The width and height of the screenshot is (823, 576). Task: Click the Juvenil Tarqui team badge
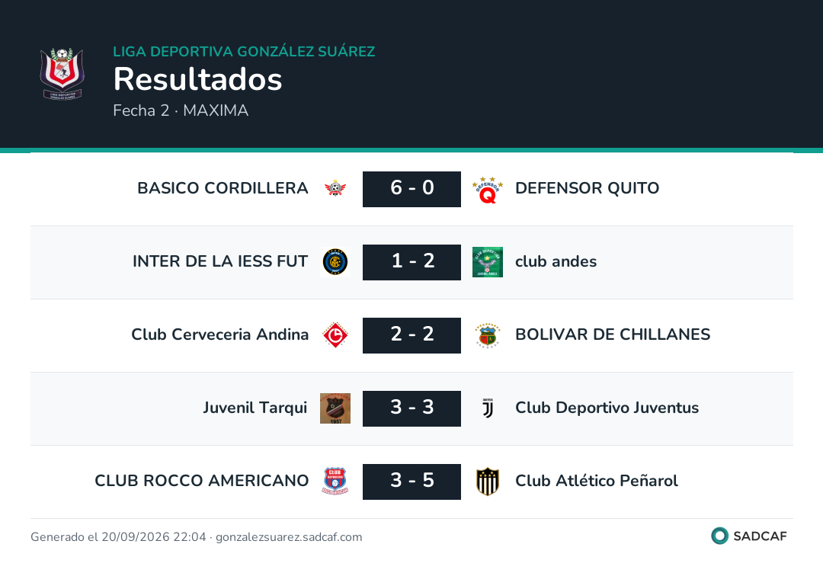pyautogui.click(x=335, y=408)
